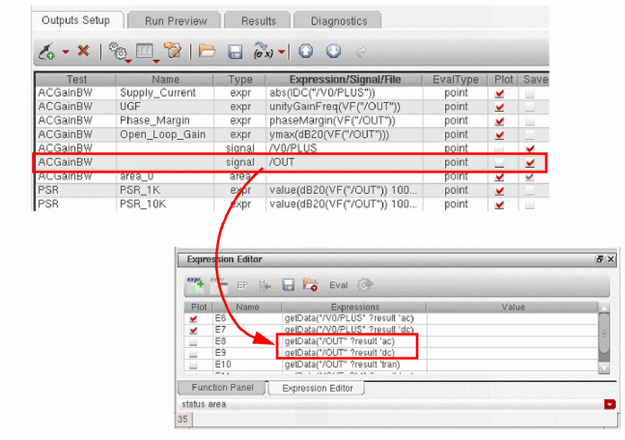Toggle the Plot checkbox for PSR_10K
The height and width of the screenshot is (440, 625).
(x=499, y=204)
